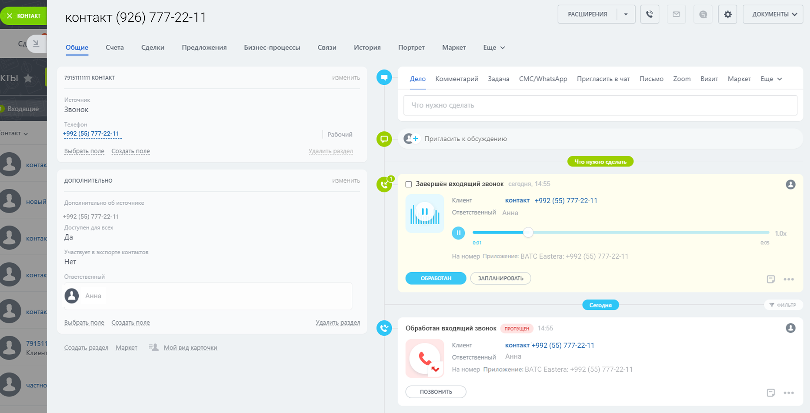The height and width of the screenshot is (413, 810).
Task: Click the Что нужно сделать input field
Action: [600, 105]
